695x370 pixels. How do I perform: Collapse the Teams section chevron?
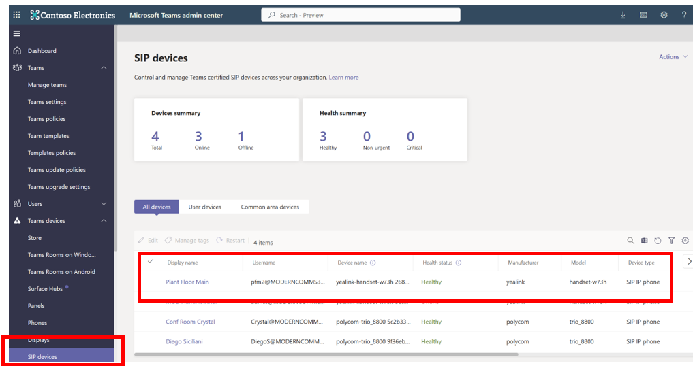pos(104,68)
